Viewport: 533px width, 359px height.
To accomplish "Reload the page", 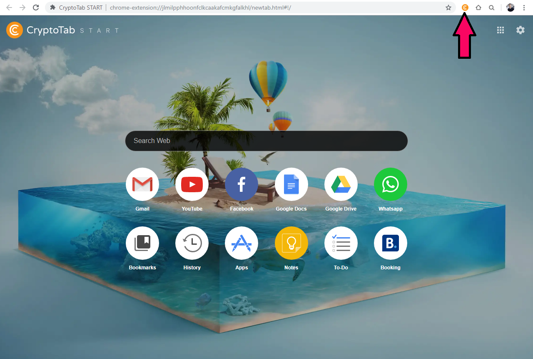I will tap(36, 8).
